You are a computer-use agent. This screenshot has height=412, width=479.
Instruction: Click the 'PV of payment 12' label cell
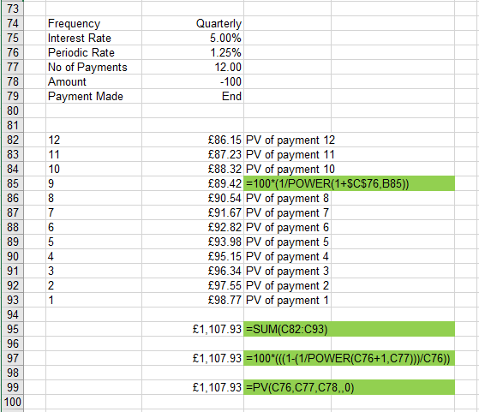coord(287,140)
